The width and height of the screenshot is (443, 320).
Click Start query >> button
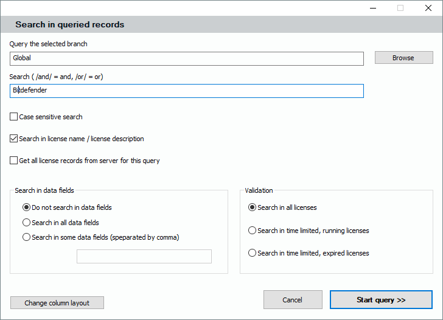coord(381,300)
